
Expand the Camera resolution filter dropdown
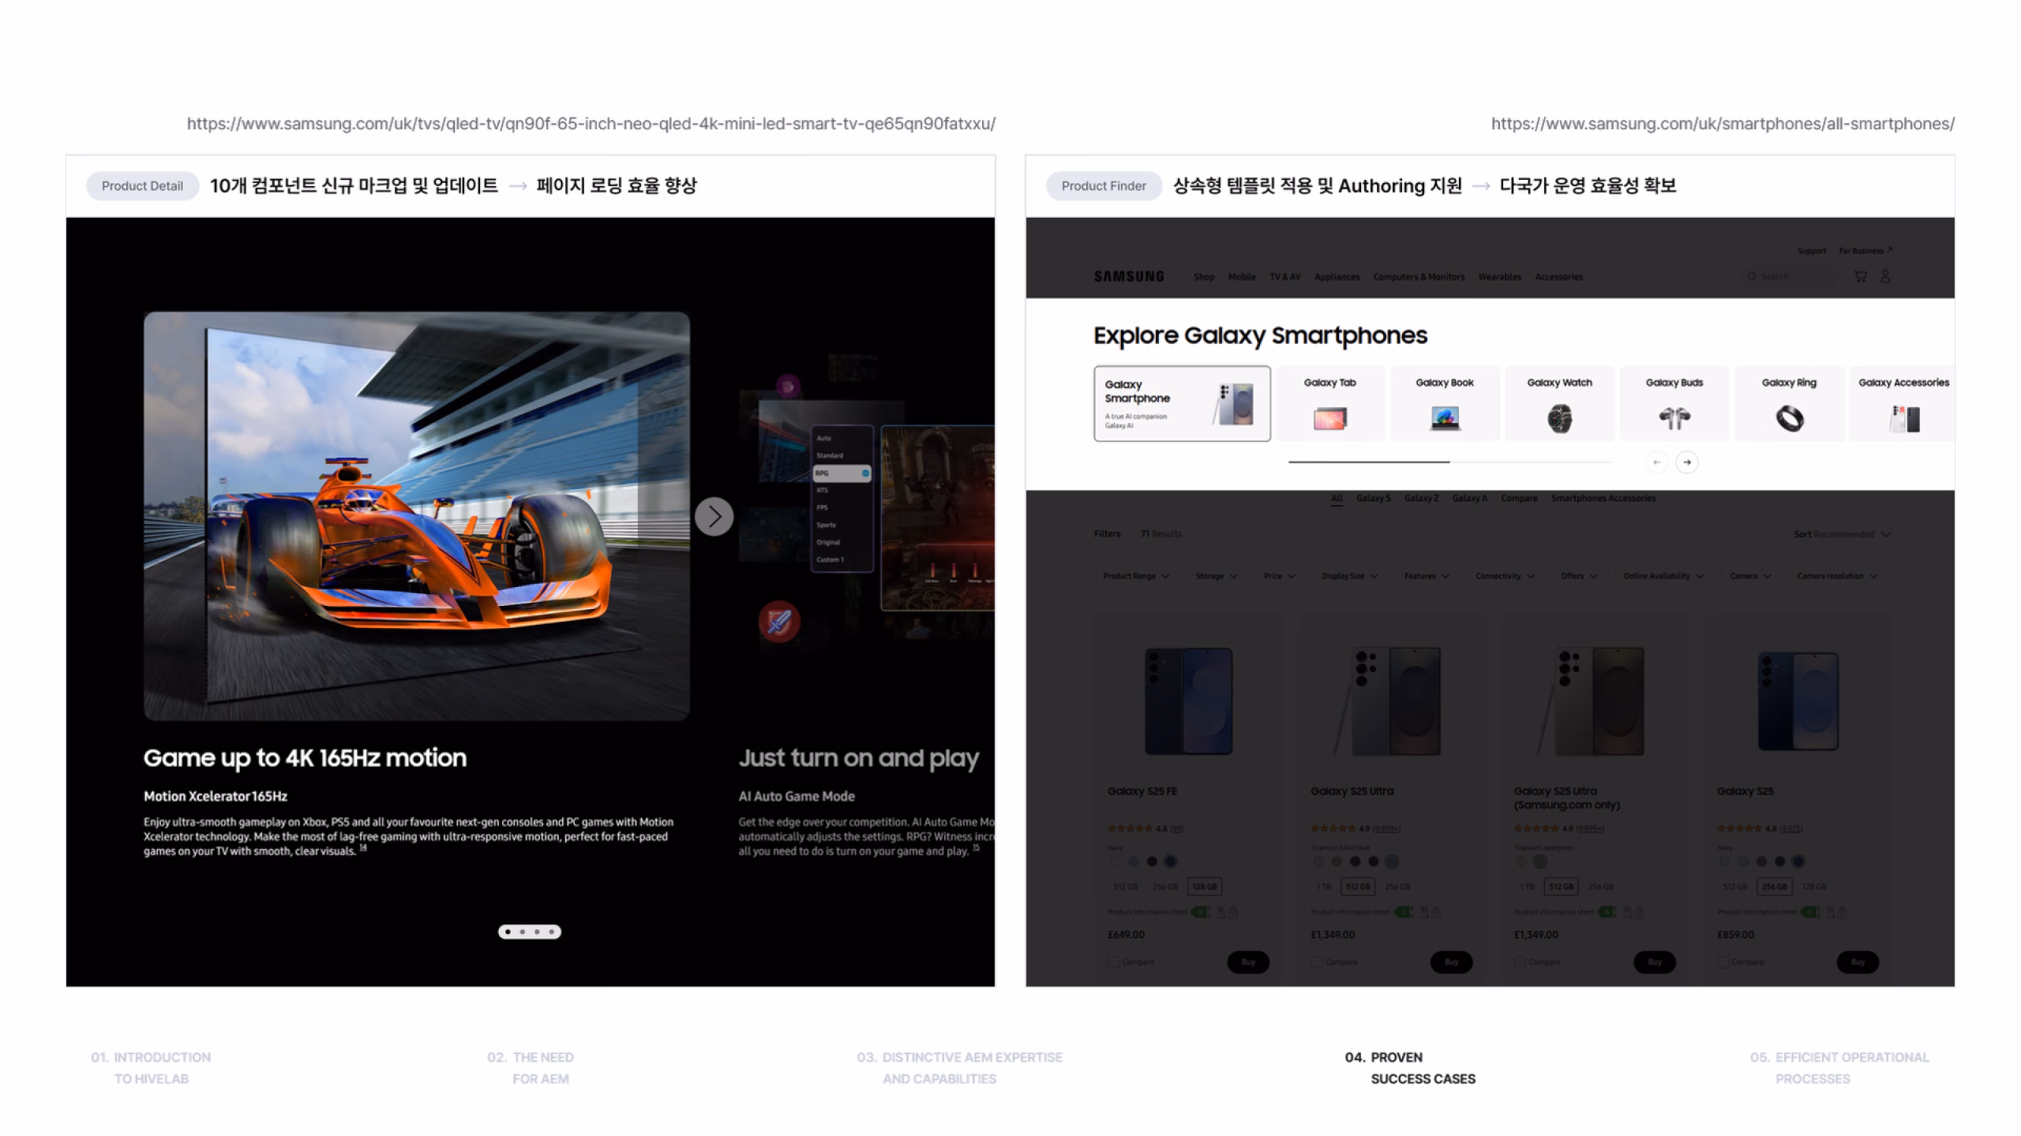(1837, 576)
